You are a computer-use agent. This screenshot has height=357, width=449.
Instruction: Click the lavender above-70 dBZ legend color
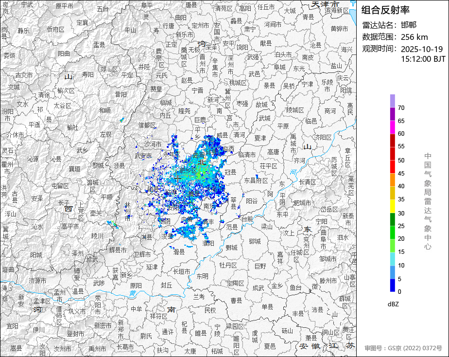392,101
